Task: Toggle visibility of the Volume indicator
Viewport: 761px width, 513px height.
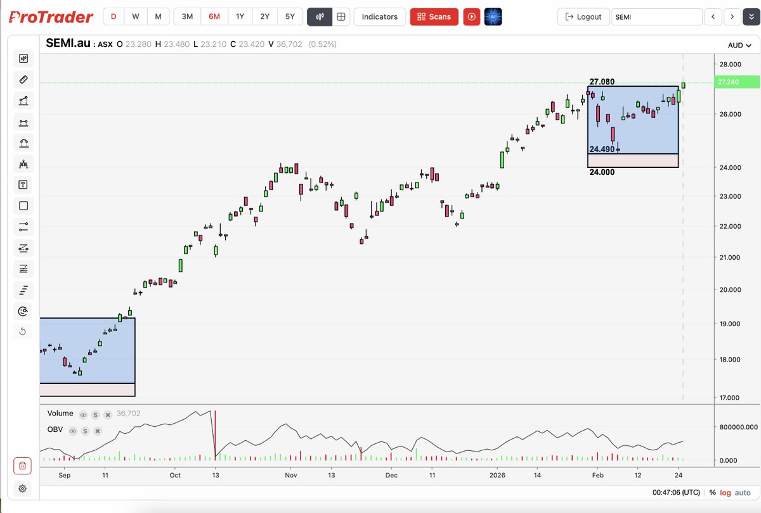Action: click(83, 414)
